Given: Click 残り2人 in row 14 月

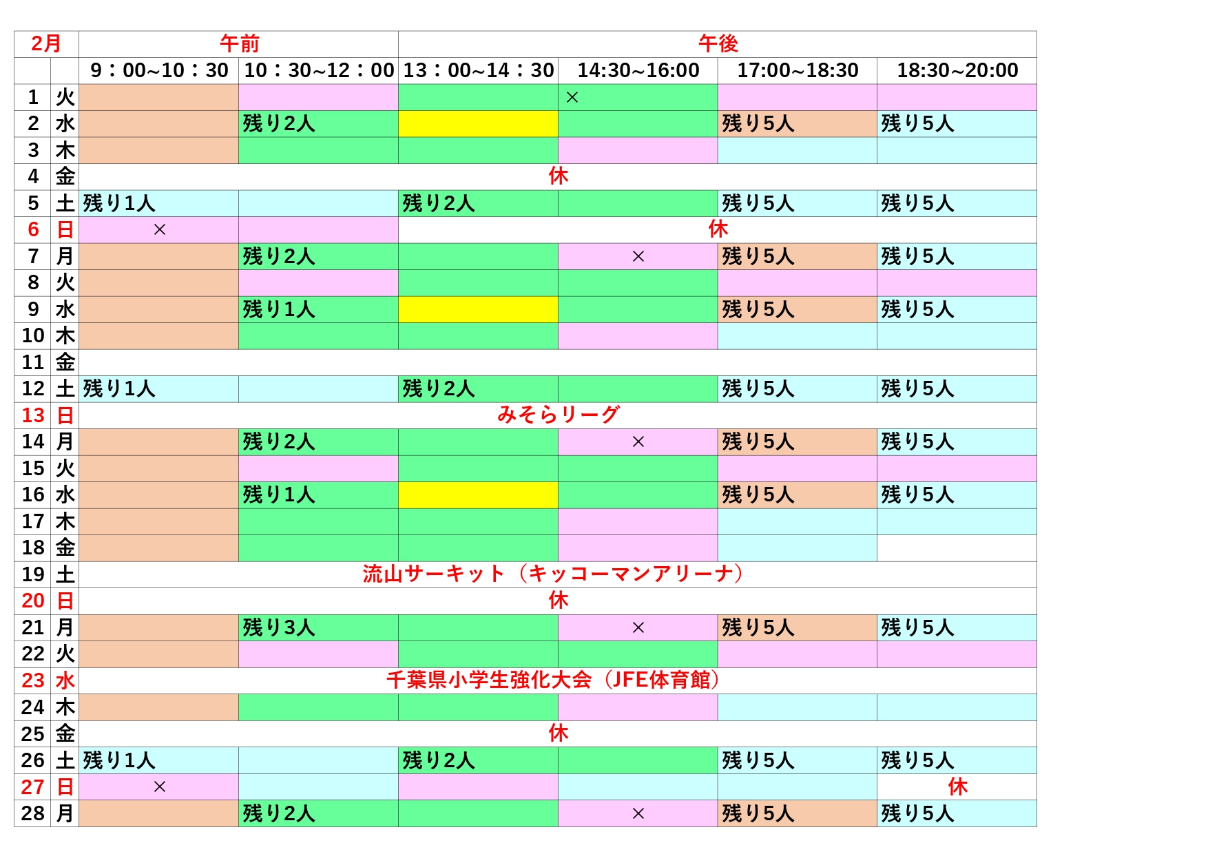Looking at the screenshot, I should (279, 441).
